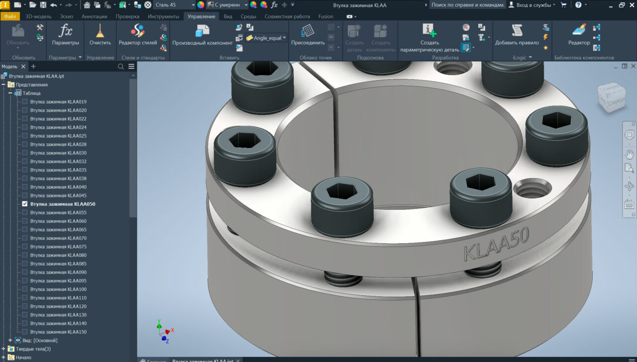Click Добавить правило iLogic icon
637x362 pixels.
coord(517,31)
